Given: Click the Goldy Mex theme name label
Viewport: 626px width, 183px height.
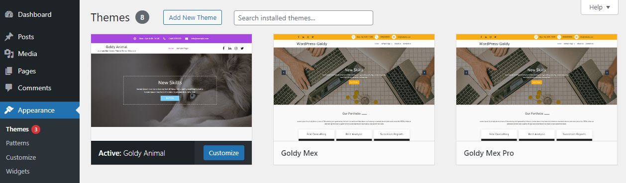Looking at the screenshot, I should [x=300, y=153].
